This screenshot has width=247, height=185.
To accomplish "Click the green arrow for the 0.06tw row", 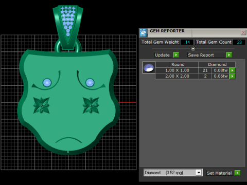I will [233, 76].
